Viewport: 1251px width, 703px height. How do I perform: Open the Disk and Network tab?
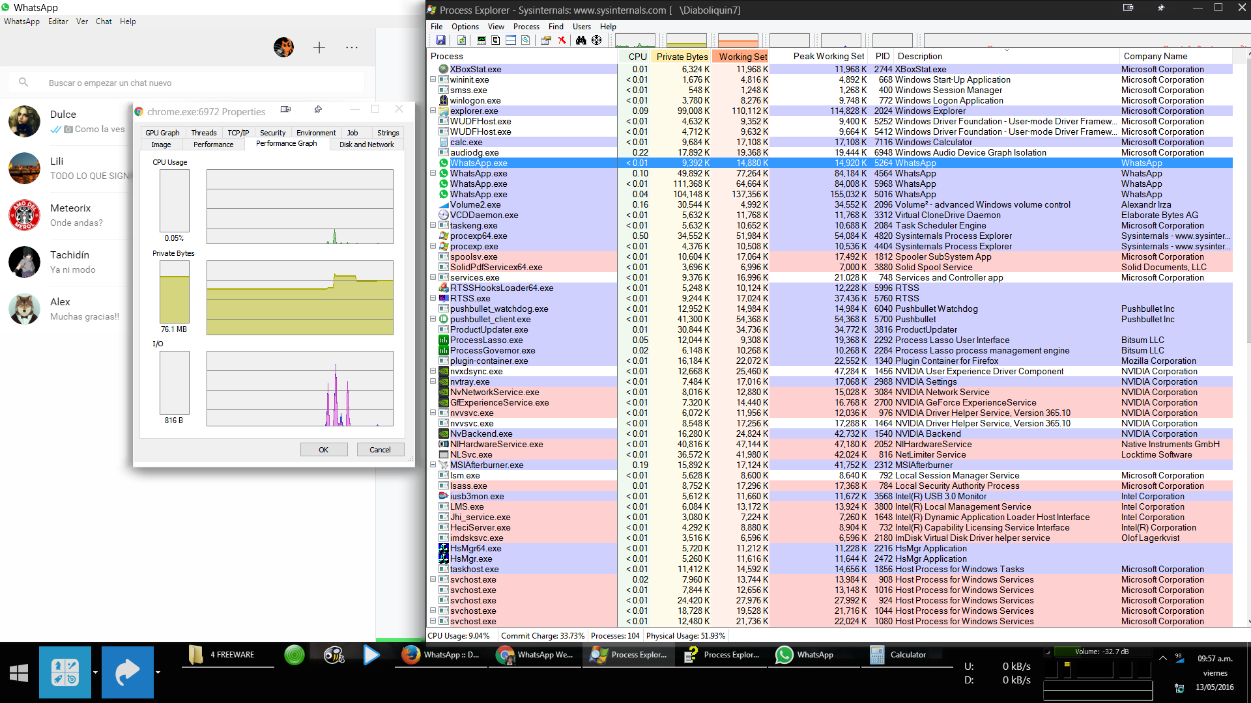366,145
